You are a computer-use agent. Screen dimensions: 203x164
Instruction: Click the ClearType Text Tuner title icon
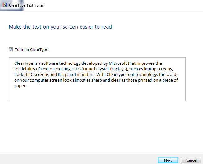pos(5,5)
